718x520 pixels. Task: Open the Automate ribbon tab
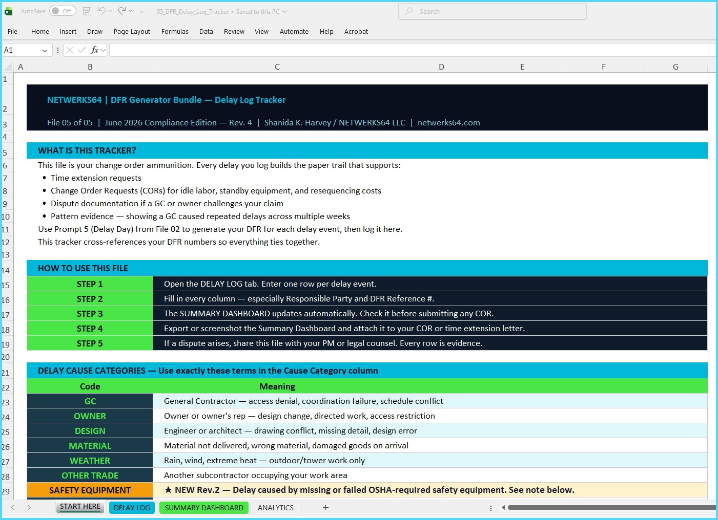pyautogui.click(x=294, y=31)
